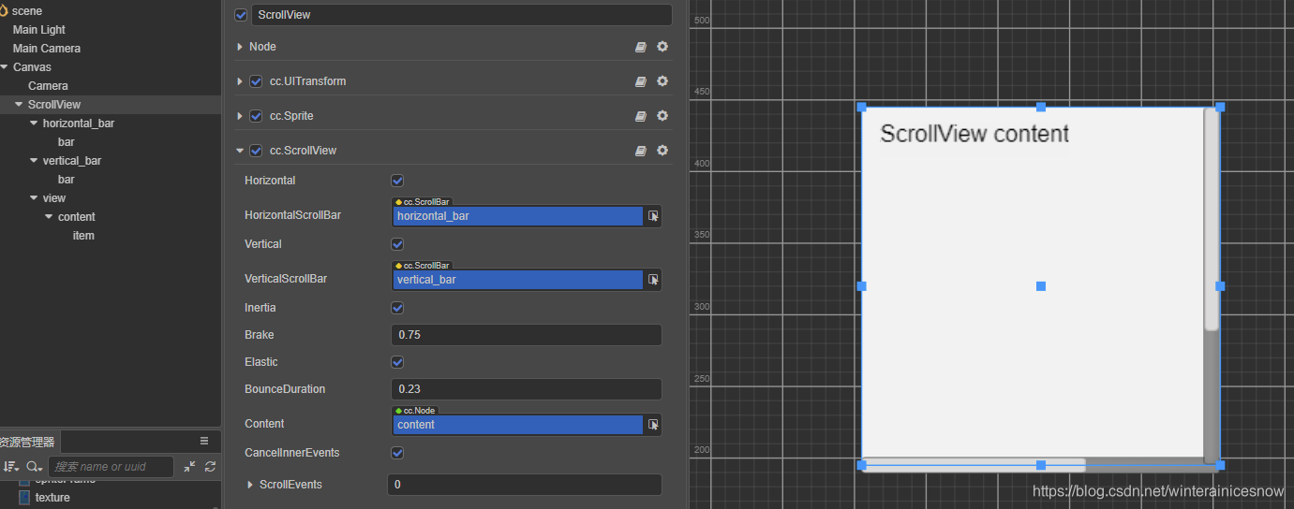Click the horizontal scrollbar handle in scene

[974, 464]
